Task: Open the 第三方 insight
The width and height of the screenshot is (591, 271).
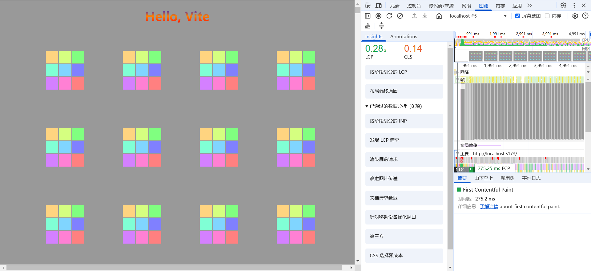Action: click(404, 237)
